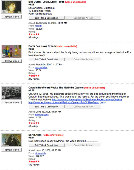Click plus icon on Simpsons thumbnail

[x=4, y=56]
